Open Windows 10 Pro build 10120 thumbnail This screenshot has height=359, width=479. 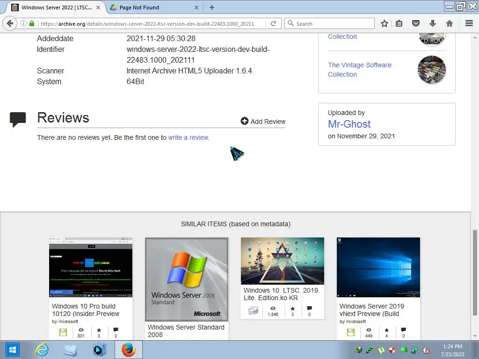[91, 267]
